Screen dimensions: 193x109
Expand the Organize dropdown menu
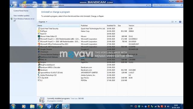point(43,22)
